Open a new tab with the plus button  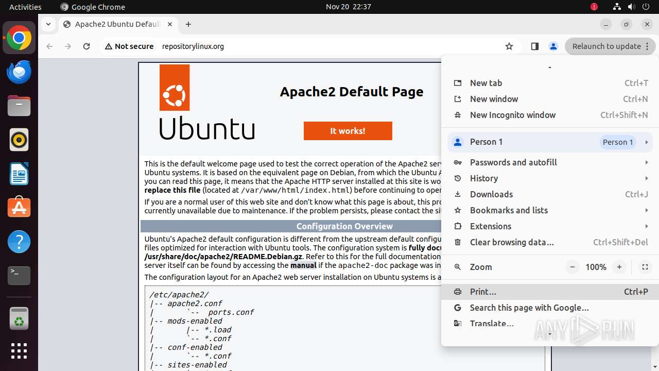pyautogui.click(x=188, y=24)
